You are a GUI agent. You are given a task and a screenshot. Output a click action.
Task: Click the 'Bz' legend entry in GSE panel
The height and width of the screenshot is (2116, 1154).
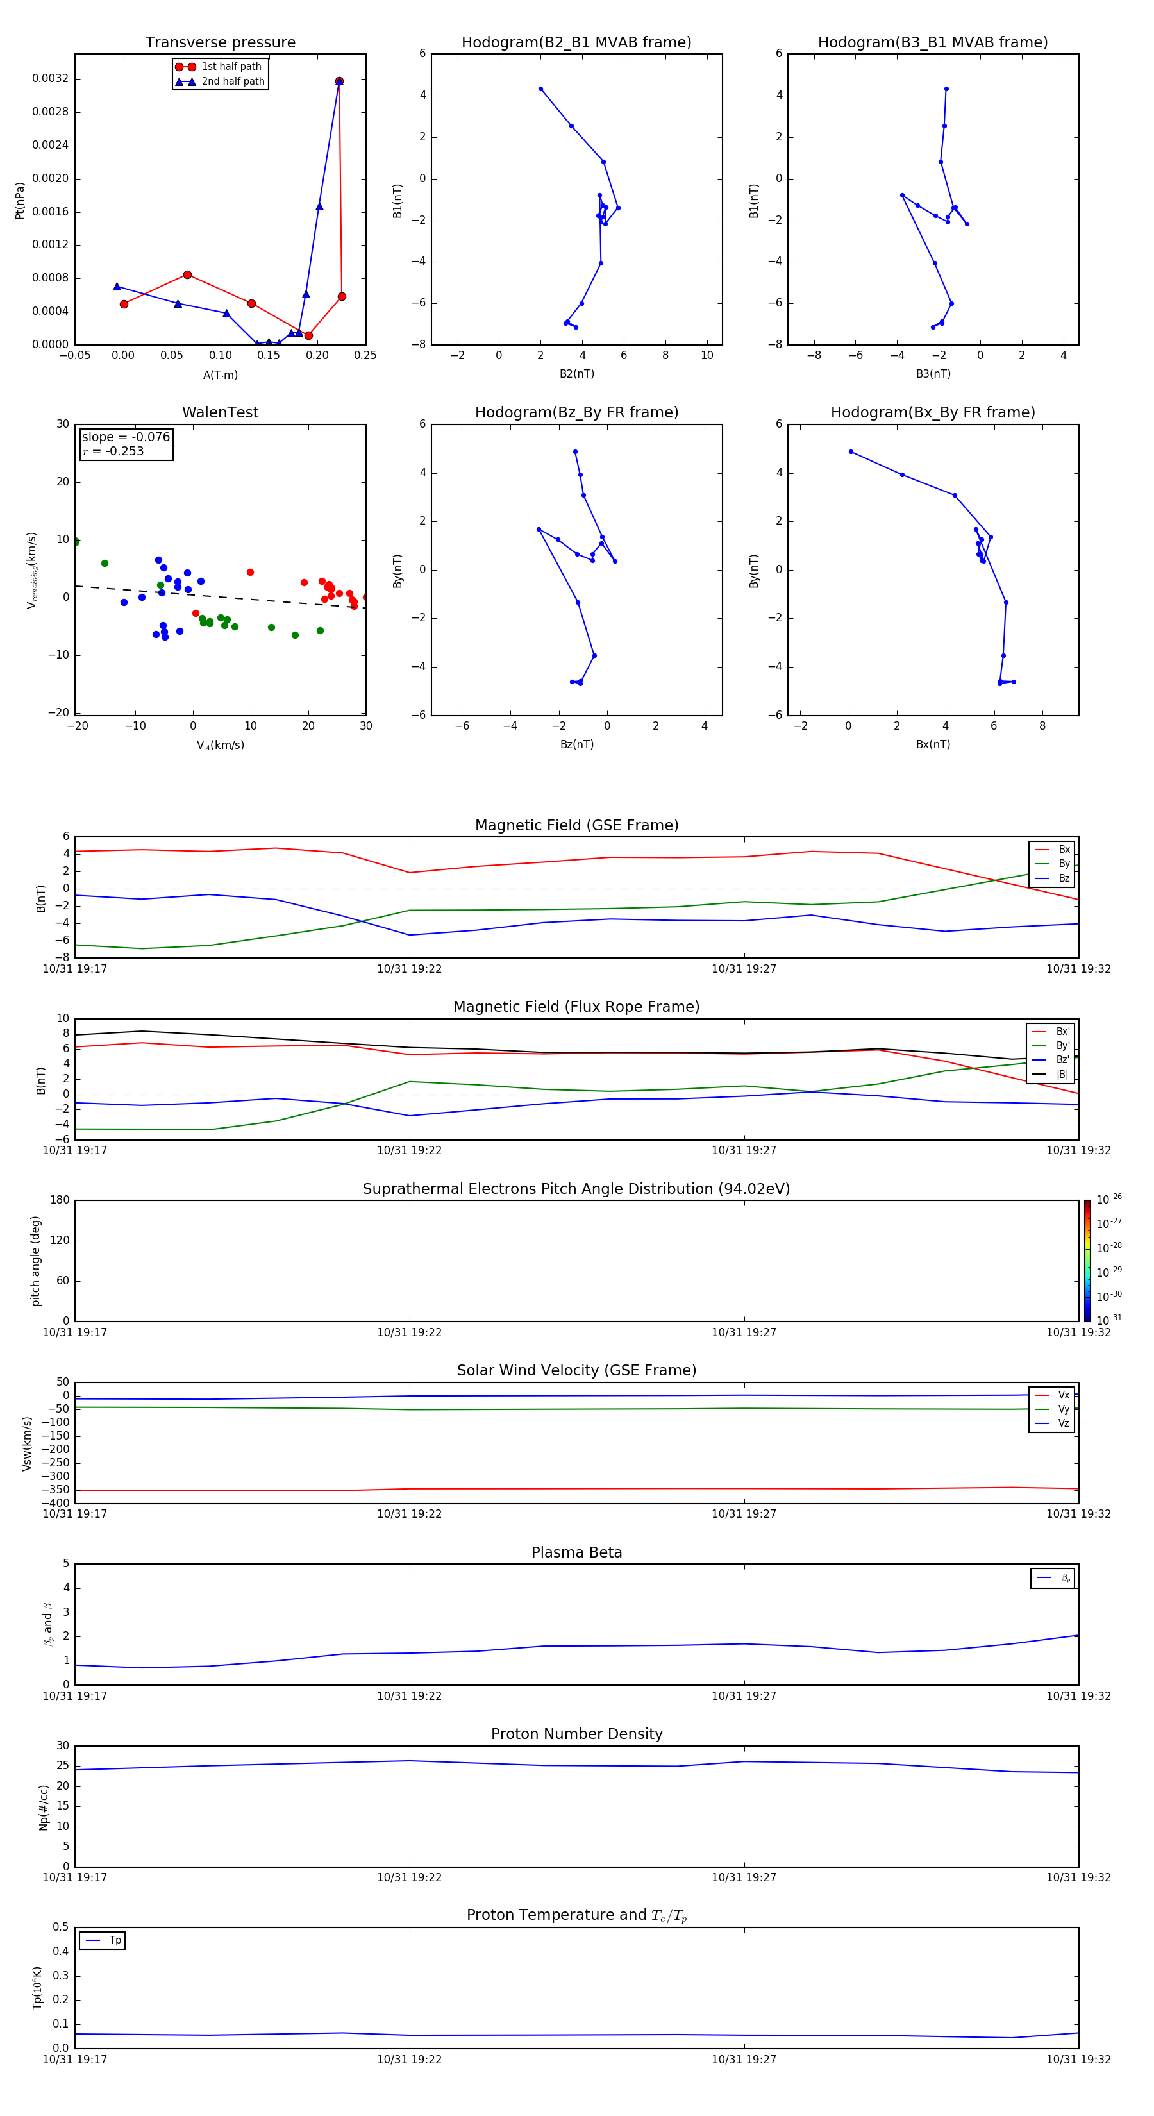coord(1052,879)
